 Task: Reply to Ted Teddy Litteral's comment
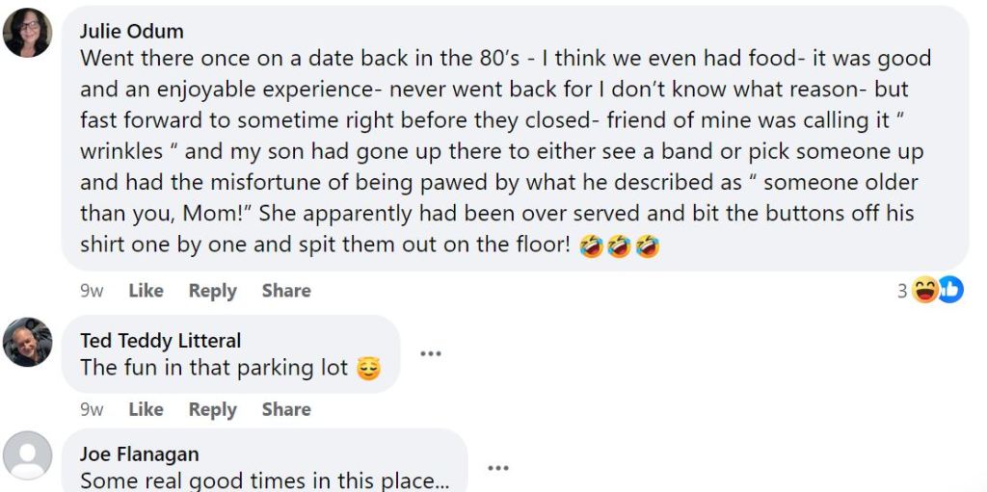[x=212, y=409]
